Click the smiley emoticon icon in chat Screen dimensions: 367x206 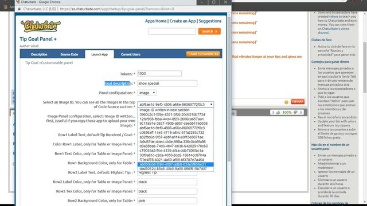(x=286, y=102)
